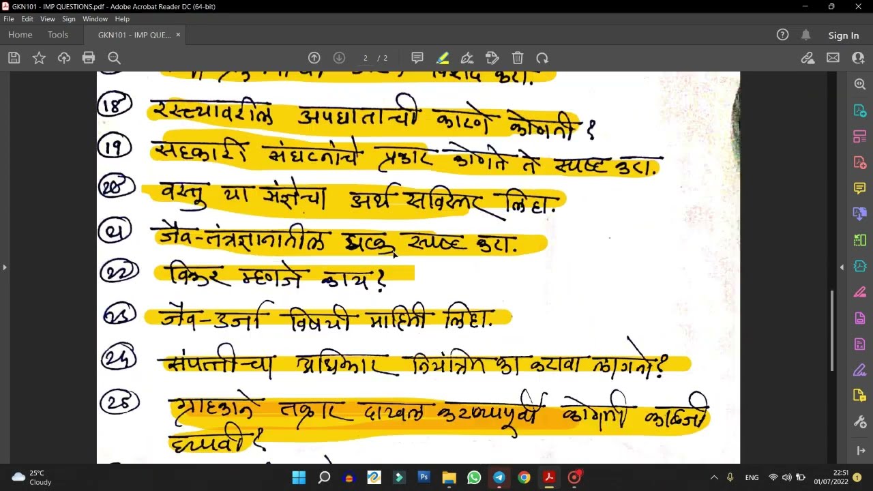Click the current page number field

tap(366, 58)
